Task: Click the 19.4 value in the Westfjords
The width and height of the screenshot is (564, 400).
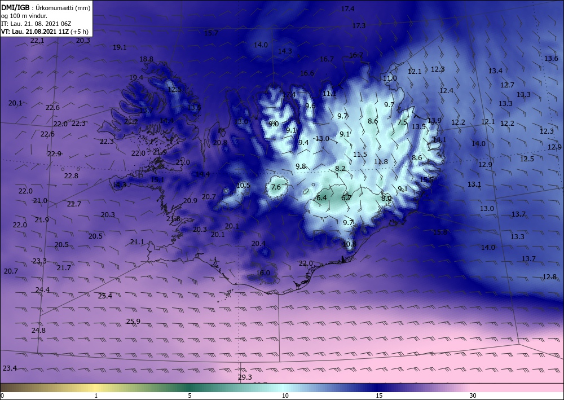Action: tap(136, 77)
